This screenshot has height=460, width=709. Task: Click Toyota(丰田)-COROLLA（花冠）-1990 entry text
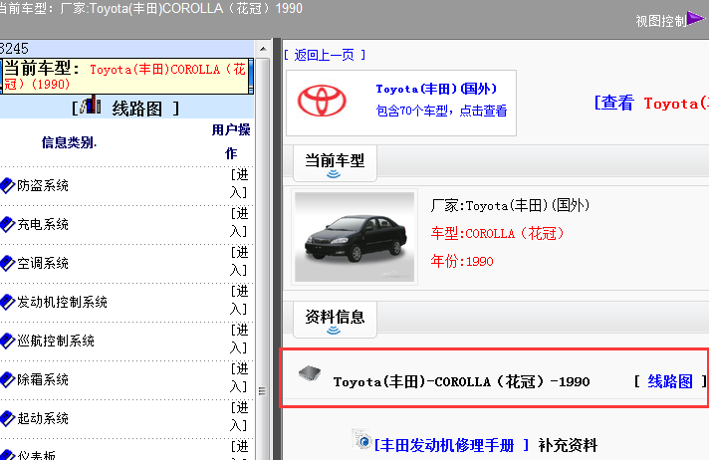462,382
